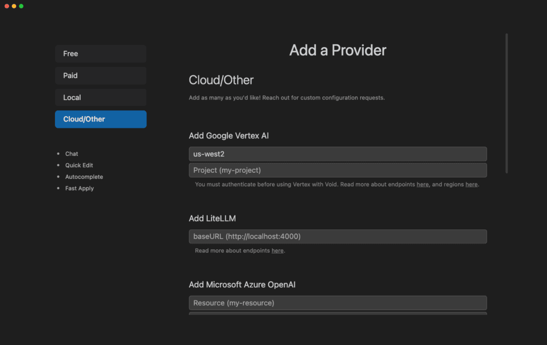Click the 'Quick Edit' list item

(x=79, y=165)
